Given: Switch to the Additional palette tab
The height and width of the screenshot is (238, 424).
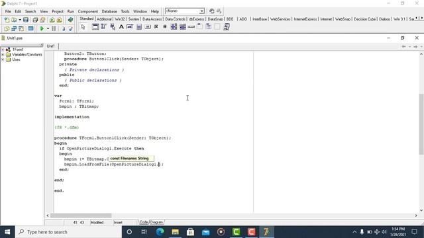Looking at the screenshot, I should tap(104, 19).
